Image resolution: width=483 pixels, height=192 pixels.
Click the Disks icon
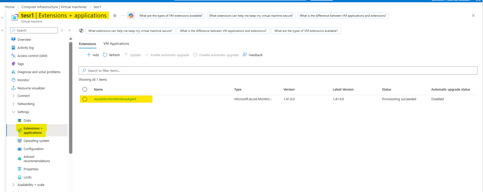[20, 120]
